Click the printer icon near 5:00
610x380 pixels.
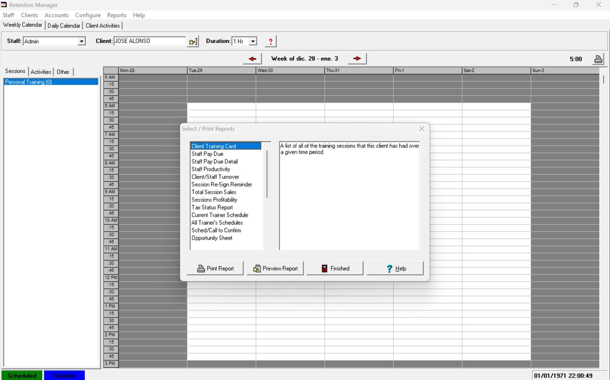(598, 59)
